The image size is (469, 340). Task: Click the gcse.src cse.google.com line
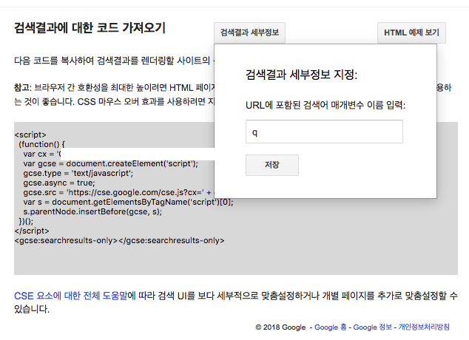(x=118, y=192)
